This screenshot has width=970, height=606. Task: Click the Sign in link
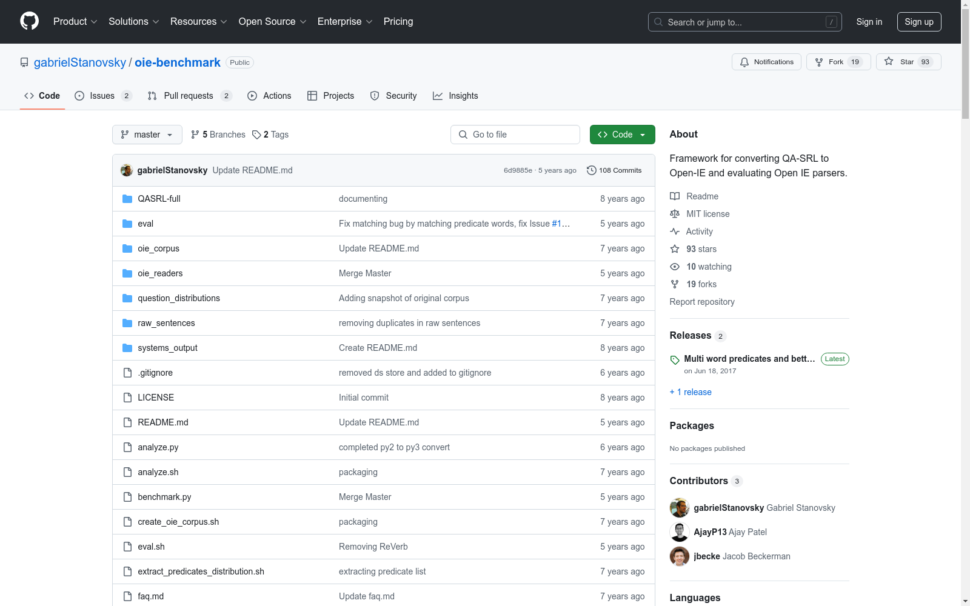tap(869, 22)
